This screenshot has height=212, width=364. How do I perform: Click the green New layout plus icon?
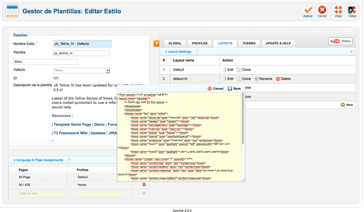(342, 105)
